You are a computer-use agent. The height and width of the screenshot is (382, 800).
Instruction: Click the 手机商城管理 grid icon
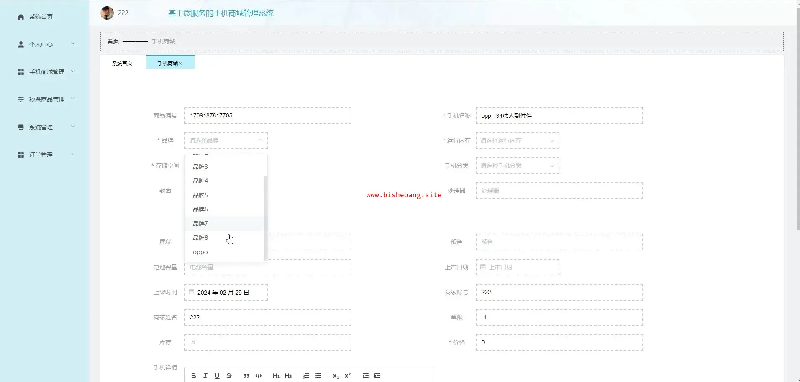coord(21,72)
